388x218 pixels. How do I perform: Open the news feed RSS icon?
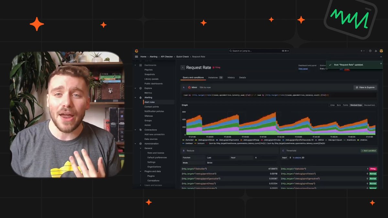[376, 51]
